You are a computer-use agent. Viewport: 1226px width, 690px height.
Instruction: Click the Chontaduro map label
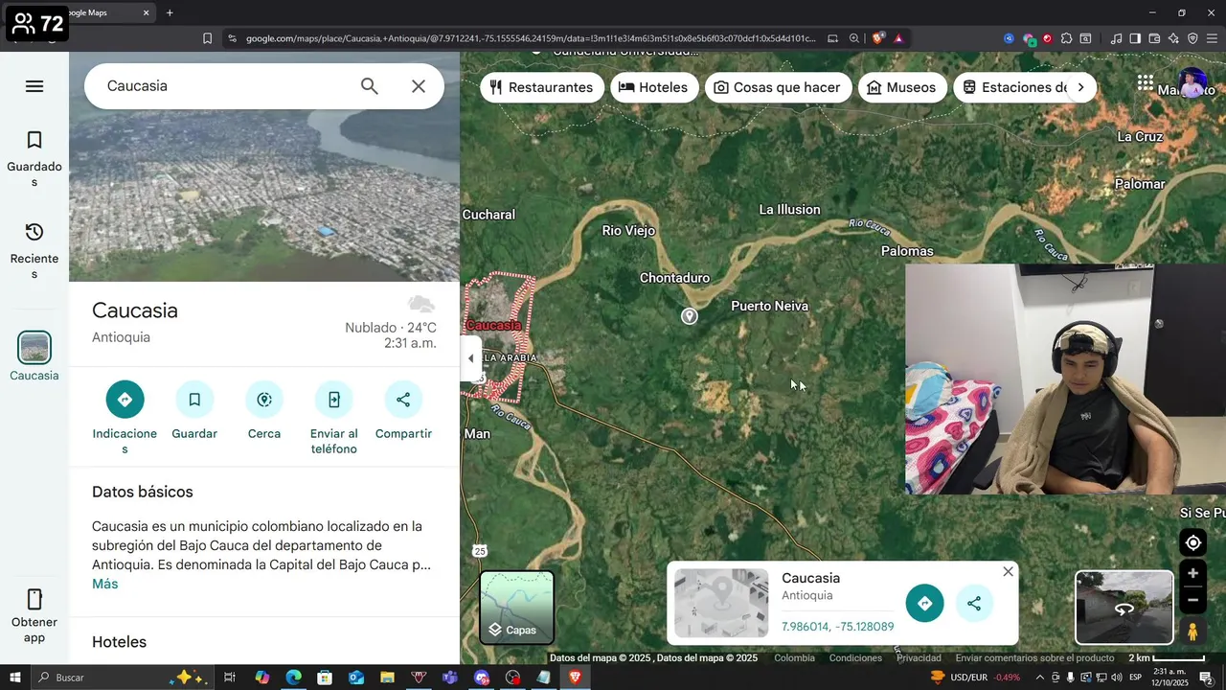[674, 278]
